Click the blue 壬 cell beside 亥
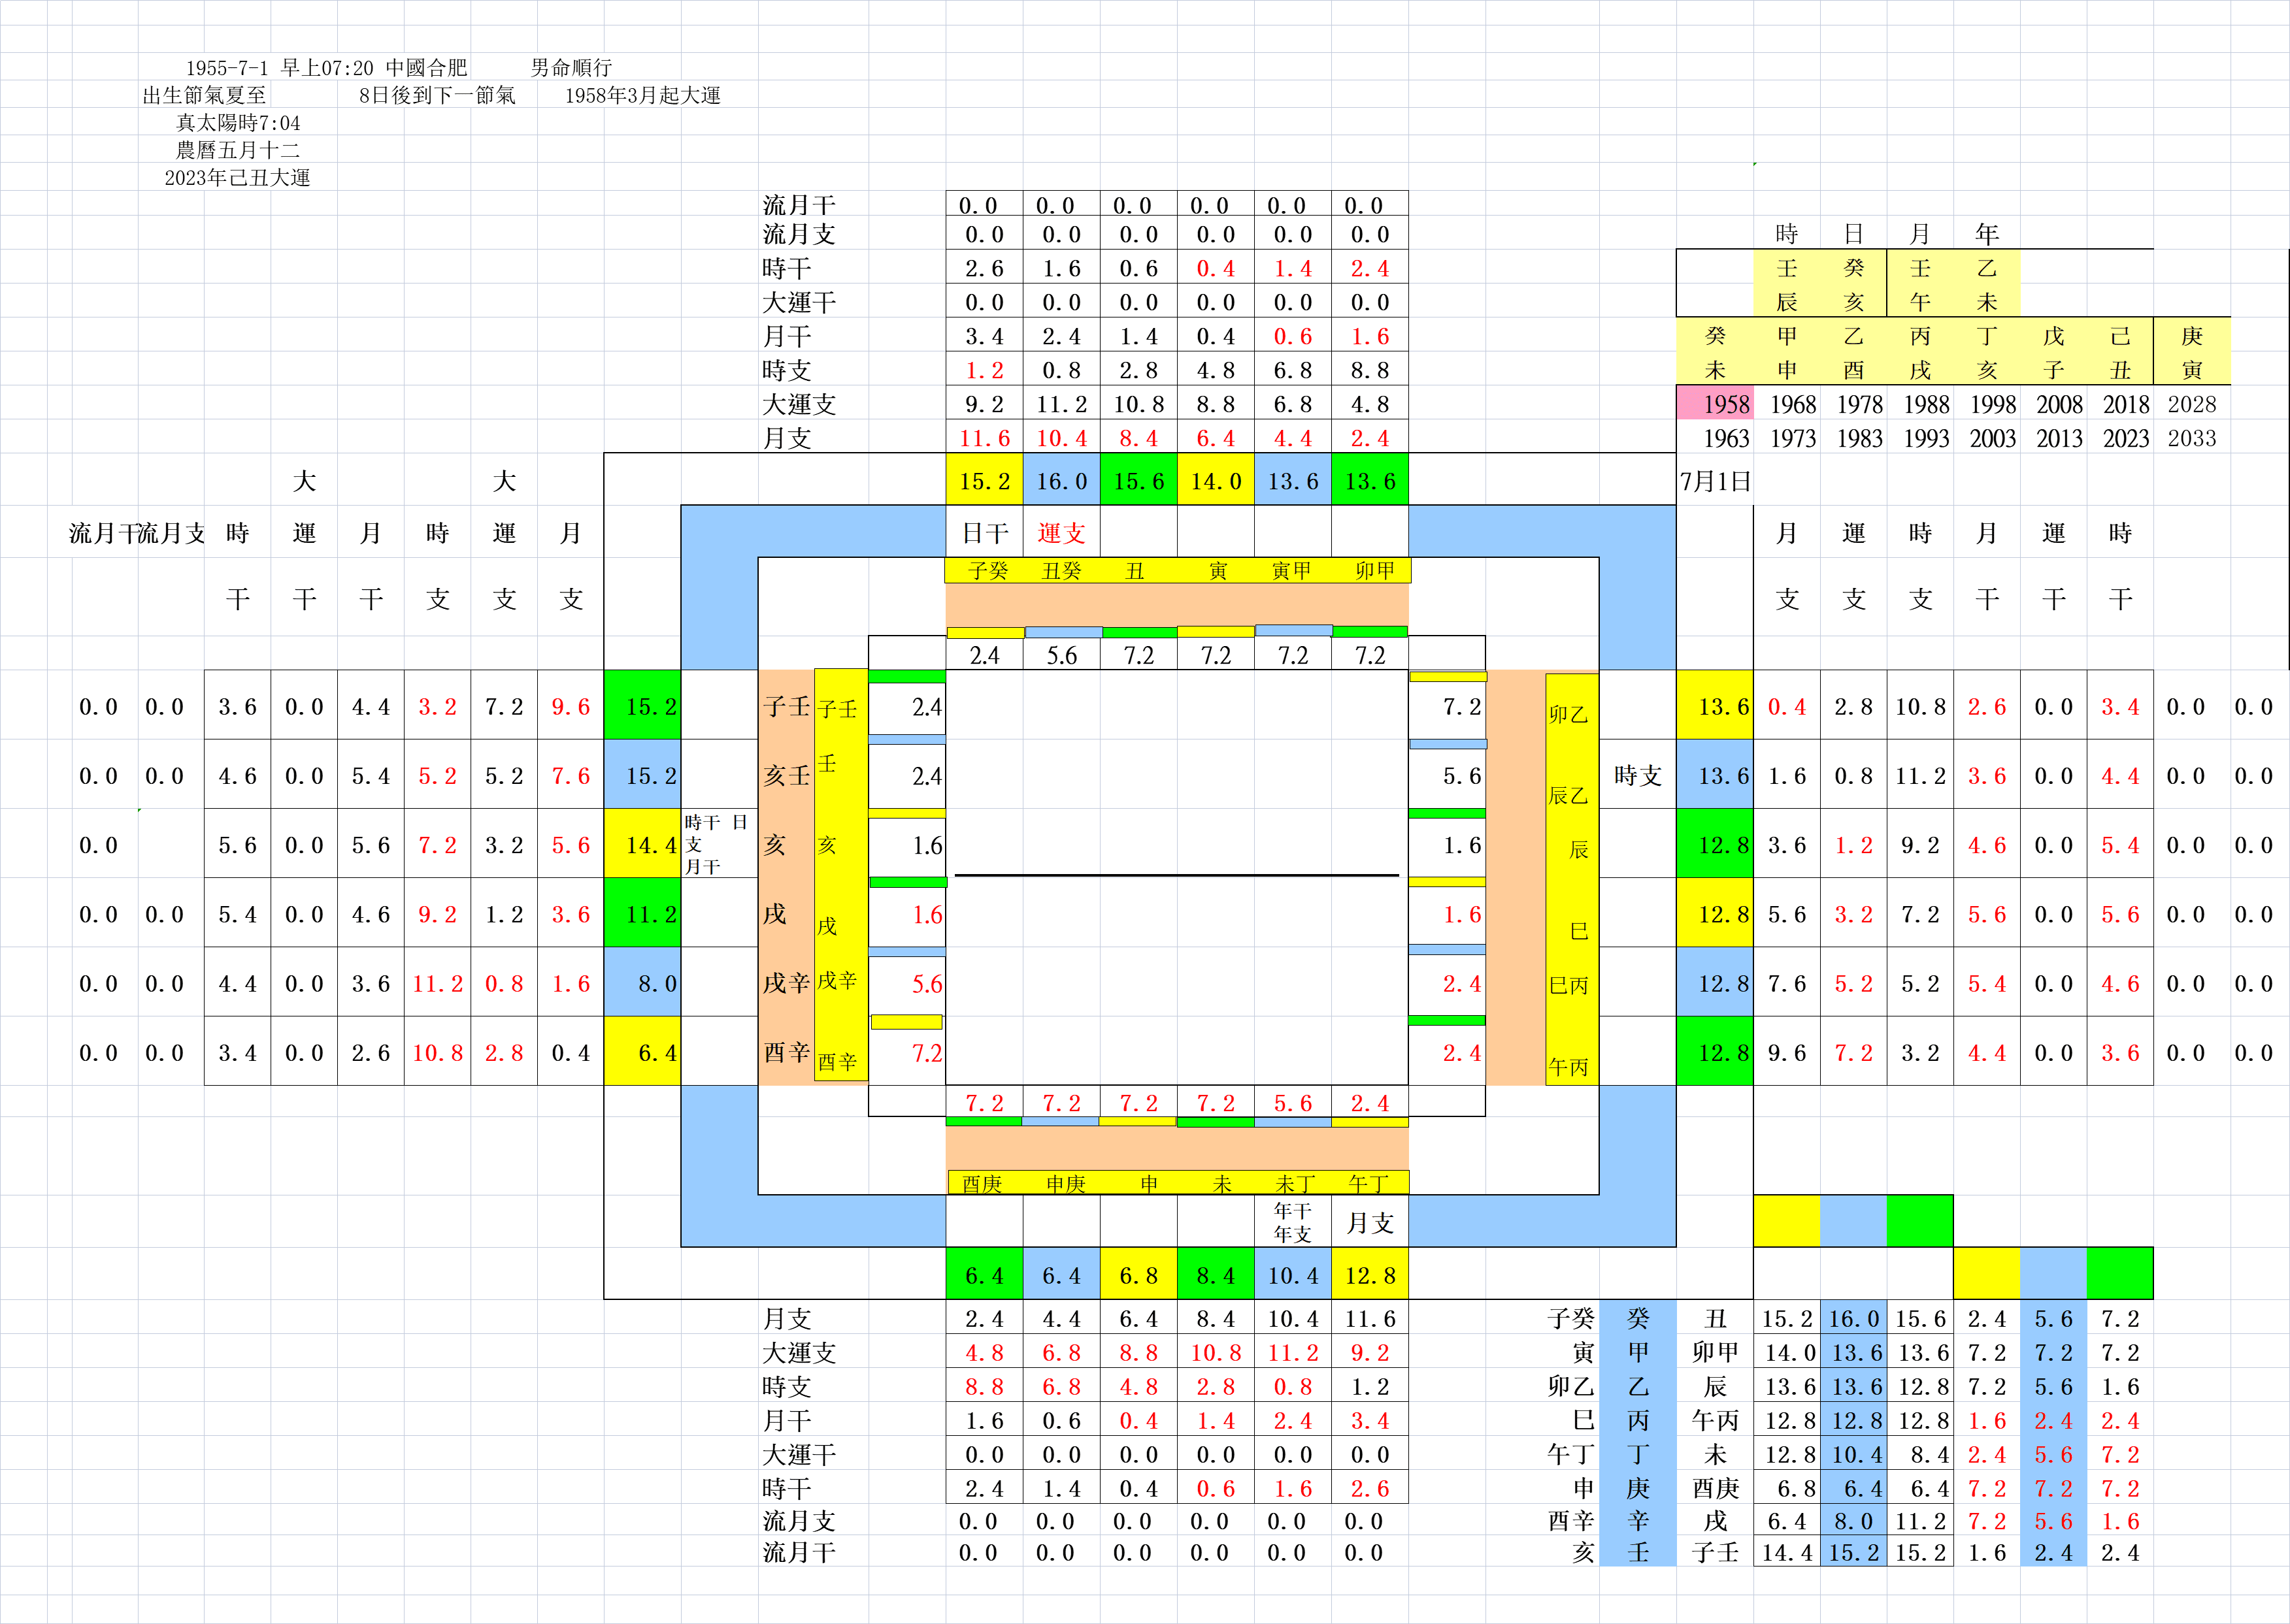Screen dimensions: 2290x1624 pos(1638,1552)
